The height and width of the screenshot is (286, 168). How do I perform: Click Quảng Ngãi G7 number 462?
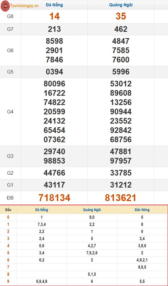point(121,29)
